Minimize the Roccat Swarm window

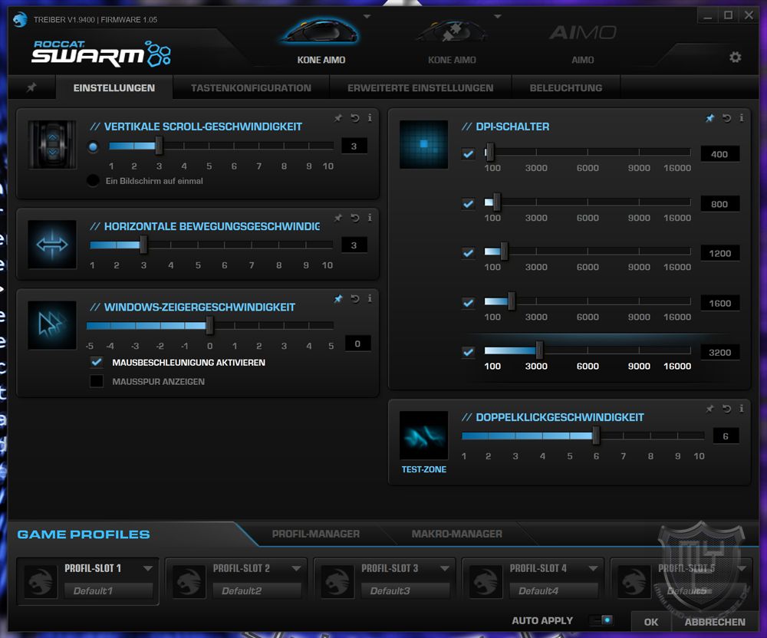[x=707, y=16]
